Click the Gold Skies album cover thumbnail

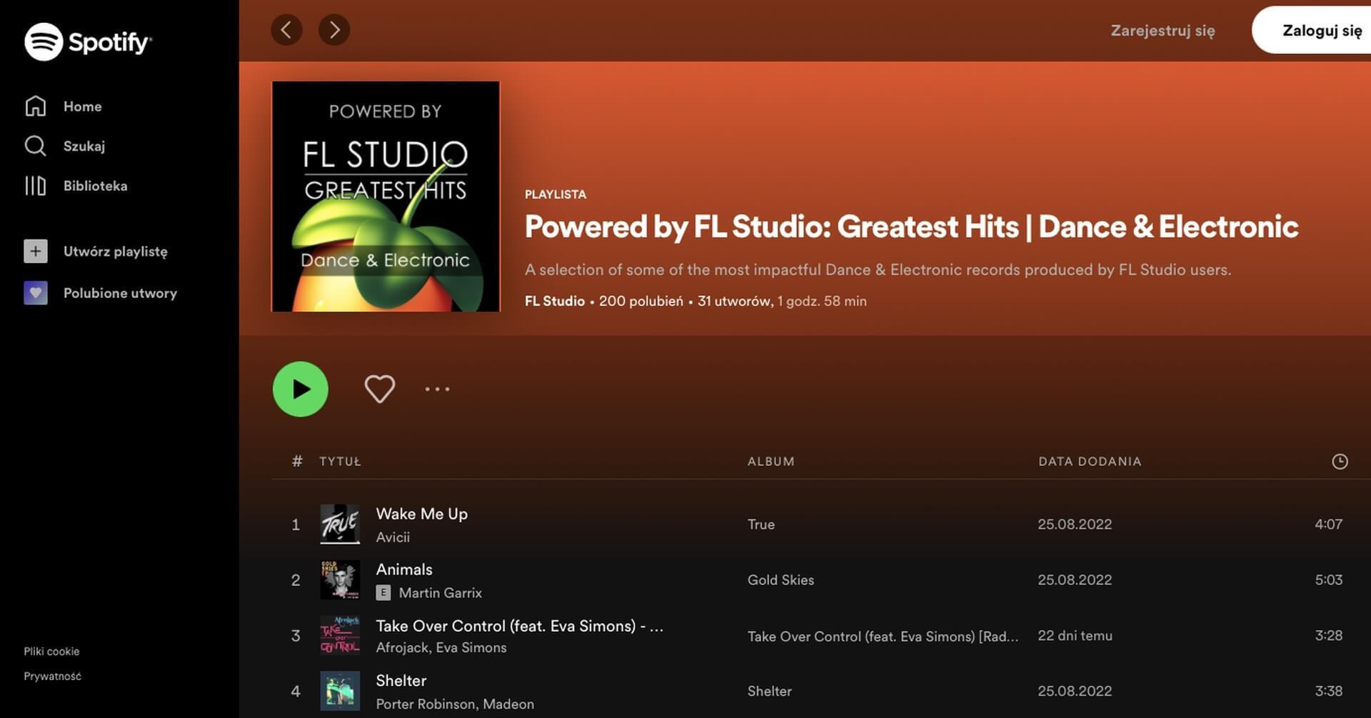click(x=340, y=580)
